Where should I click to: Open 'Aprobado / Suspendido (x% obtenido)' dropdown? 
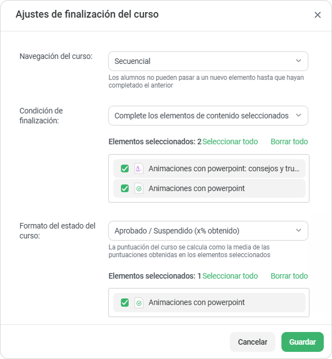tap(208, 231)
